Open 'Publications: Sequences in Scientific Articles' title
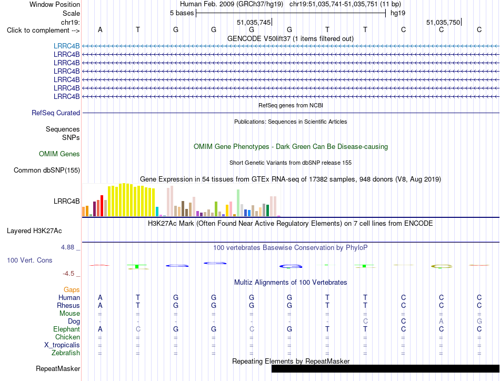 click(x=291, y=122)
